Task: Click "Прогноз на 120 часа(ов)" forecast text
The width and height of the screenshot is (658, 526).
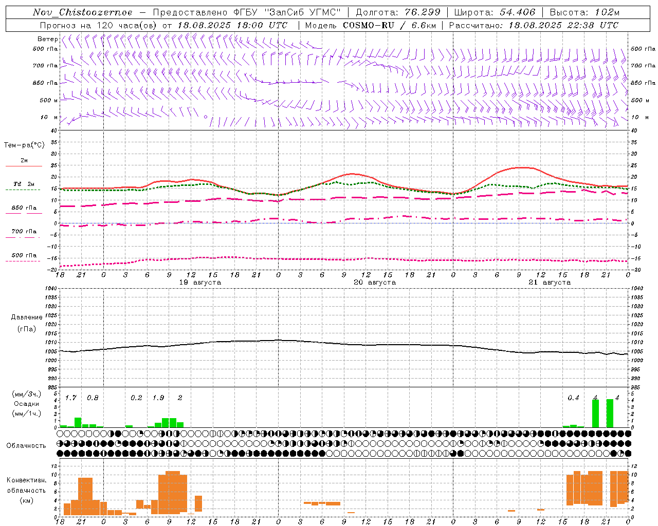Action: (99, 25)
